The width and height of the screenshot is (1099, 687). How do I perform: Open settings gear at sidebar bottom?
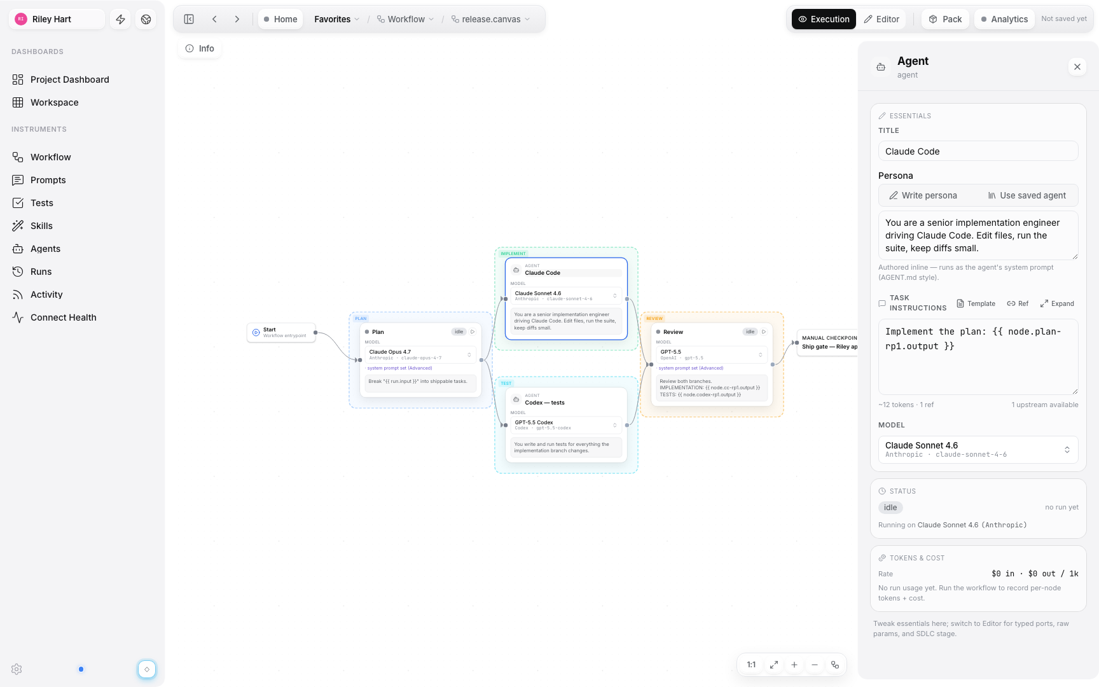point(17,669)
